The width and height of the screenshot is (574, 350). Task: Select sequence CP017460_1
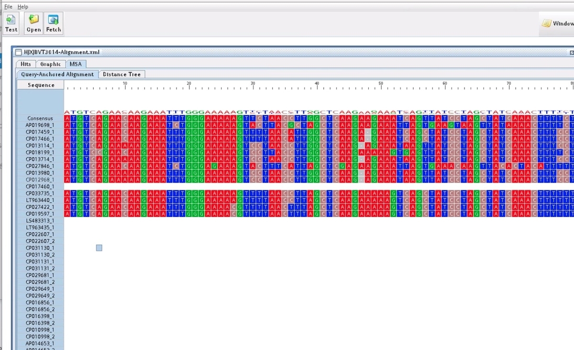(40, 186)
